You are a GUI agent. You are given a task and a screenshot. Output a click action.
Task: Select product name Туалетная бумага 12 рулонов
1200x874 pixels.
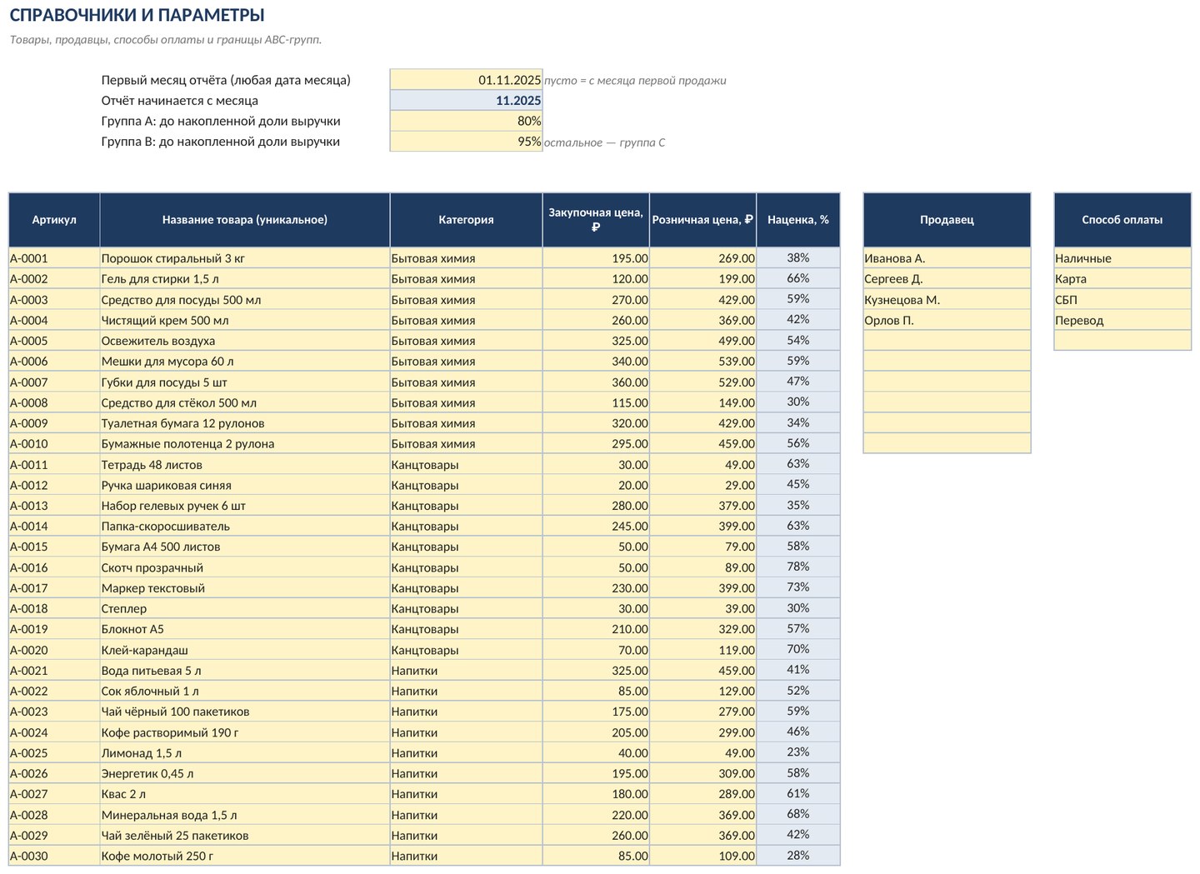click(245, 423)
